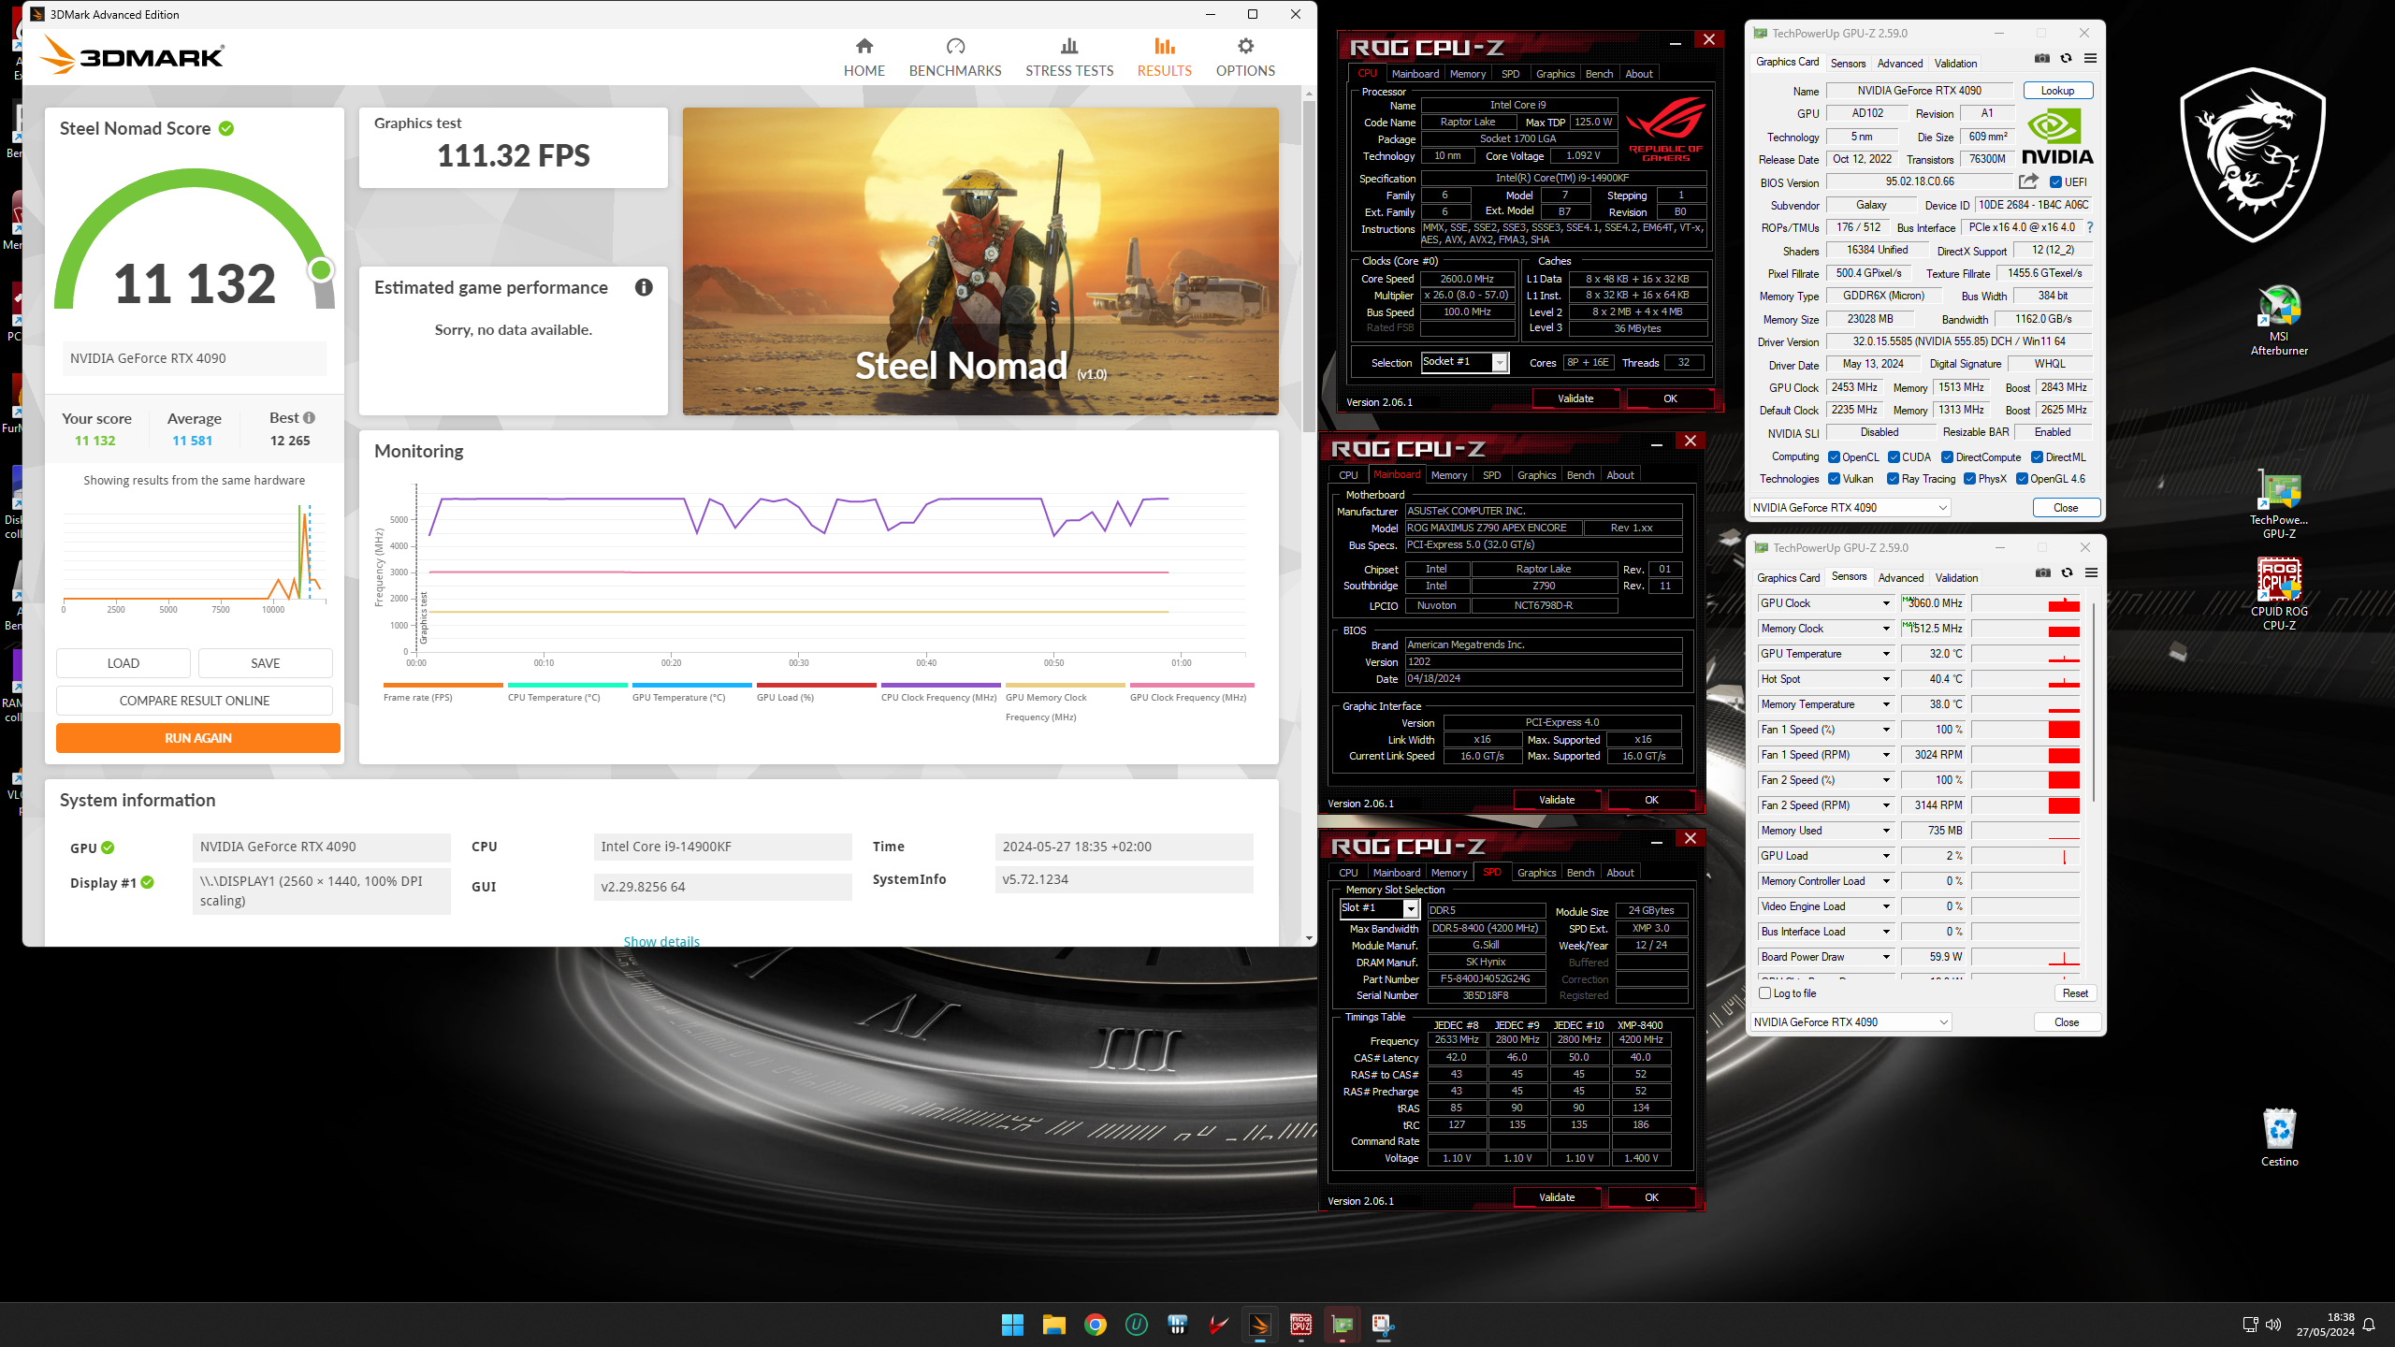Click Frame rate (FPS) orange legend swatch

(443, 685)
